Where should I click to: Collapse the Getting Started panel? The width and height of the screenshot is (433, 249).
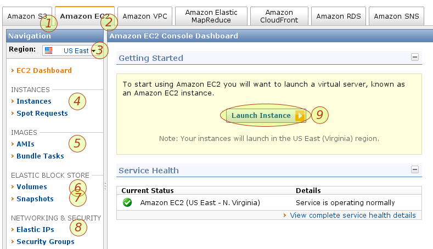click(x=415, y=57)
